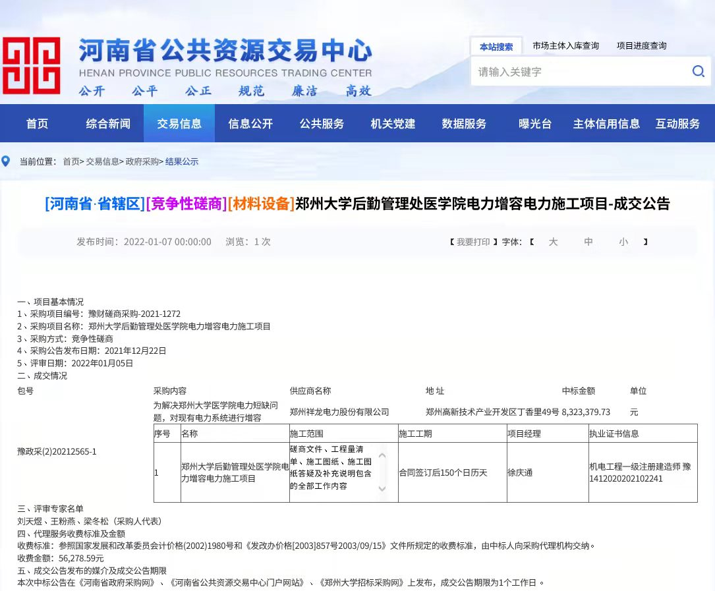The image size is (715, 591).
Task: Open 主体信用信息 navigation item
Action: pos(606,124)
